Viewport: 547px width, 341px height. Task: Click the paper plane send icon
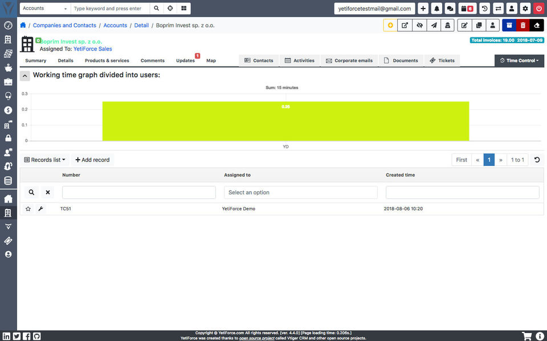point(434,26)
